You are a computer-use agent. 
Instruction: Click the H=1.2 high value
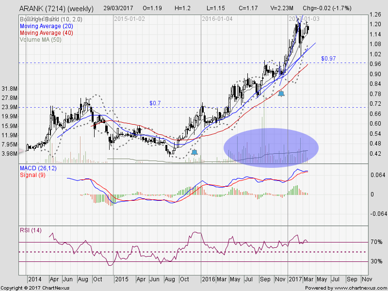point(183,8)
